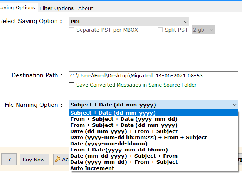242x173 pixels.
Task: Check Save Converted Messages in Same Source Folder
Action: tap(71, 85)
